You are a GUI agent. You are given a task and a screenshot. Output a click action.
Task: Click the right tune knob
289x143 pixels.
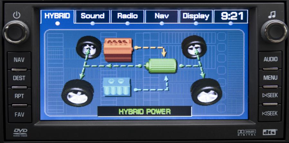tap(275, 31)
